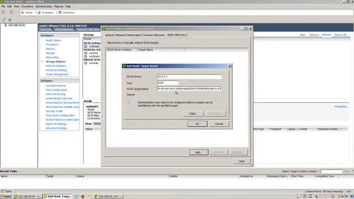
Task: Open DNS and Routing link
Action: [x=55, y=95]
